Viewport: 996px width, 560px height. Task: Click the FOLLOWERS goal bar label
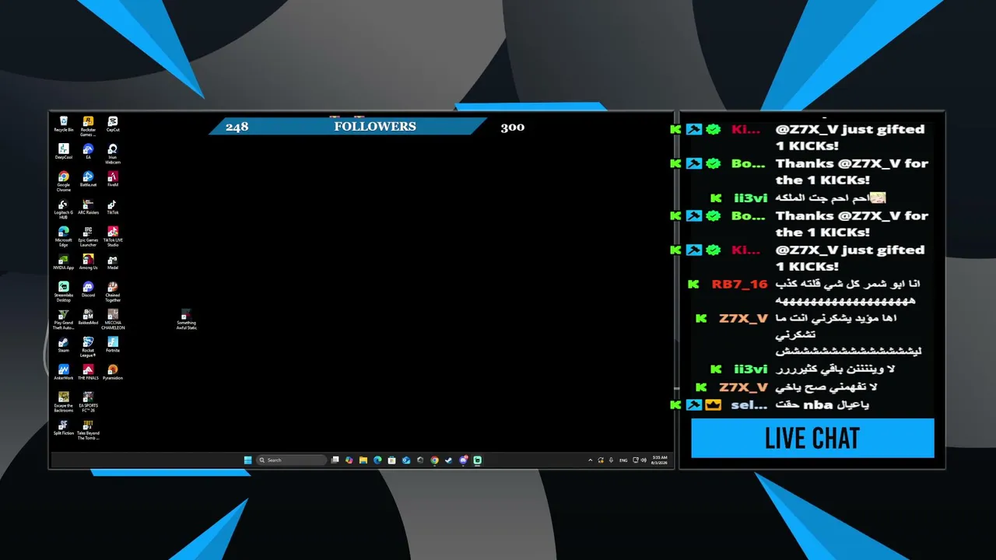click(x=375, y=126)
